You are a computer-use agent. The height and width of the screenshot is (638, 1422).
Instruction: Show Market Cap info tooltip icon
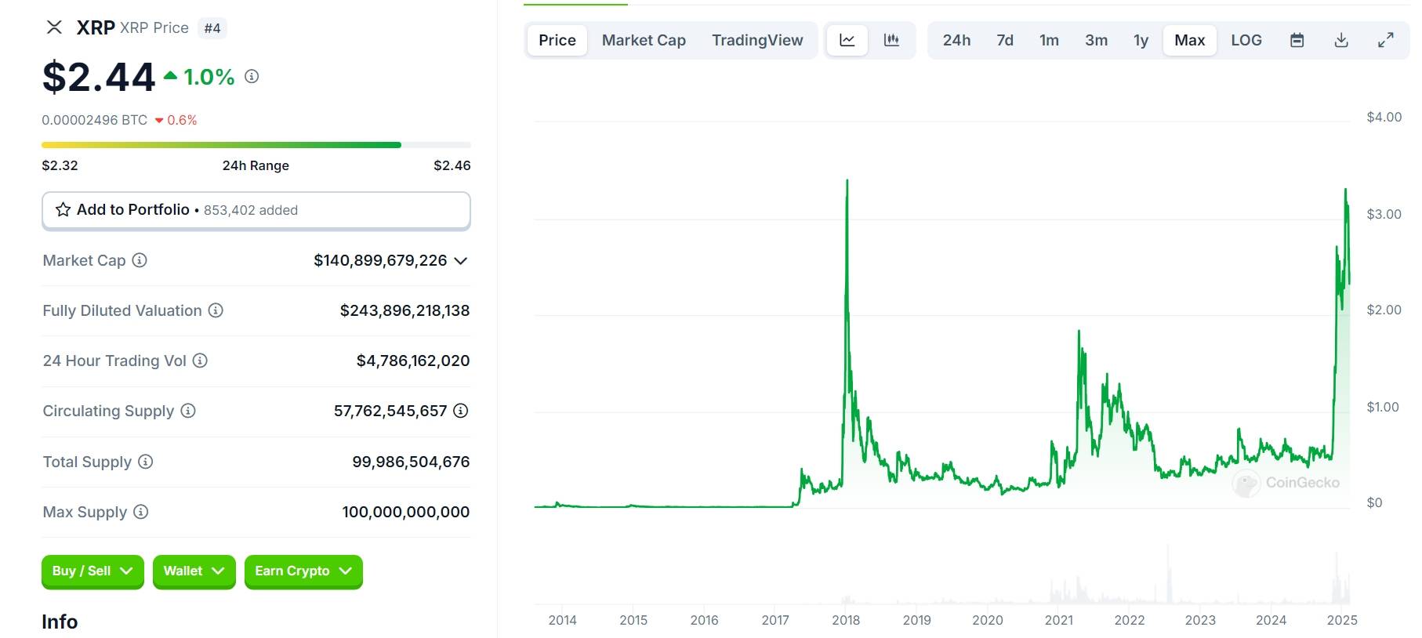[140, 260]
